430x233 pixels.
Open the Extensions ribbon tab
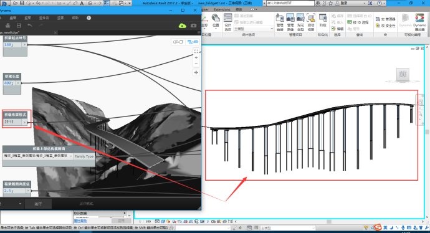222,9
